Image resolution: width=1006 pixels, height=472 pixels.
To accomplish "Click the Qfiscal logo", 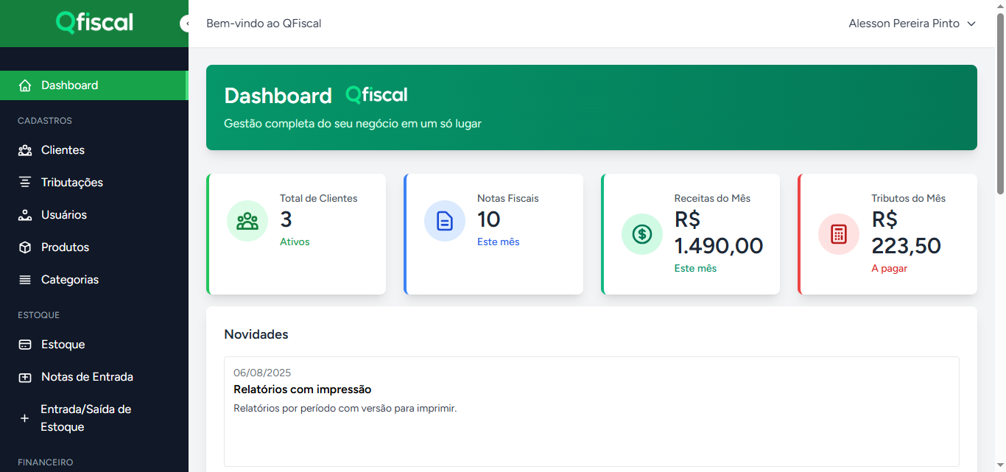I will coord(94,23).
